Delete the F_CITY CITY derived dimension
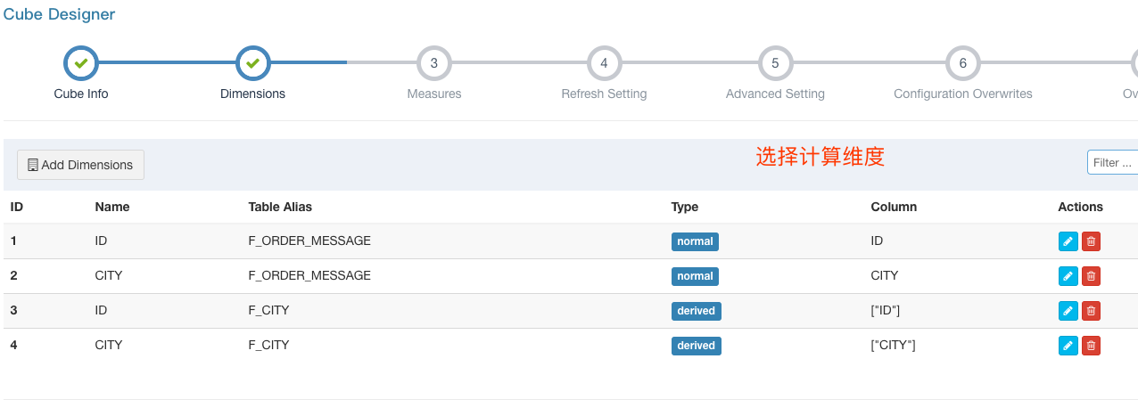Image resolution: width=1138 pixels, height=416 pixels. (1091, 346)
